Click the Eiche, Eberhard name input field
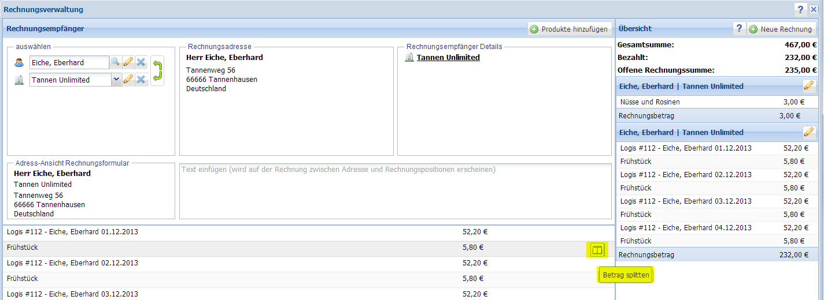The width and height of the screenshot is (824, 300). point(69,62)
